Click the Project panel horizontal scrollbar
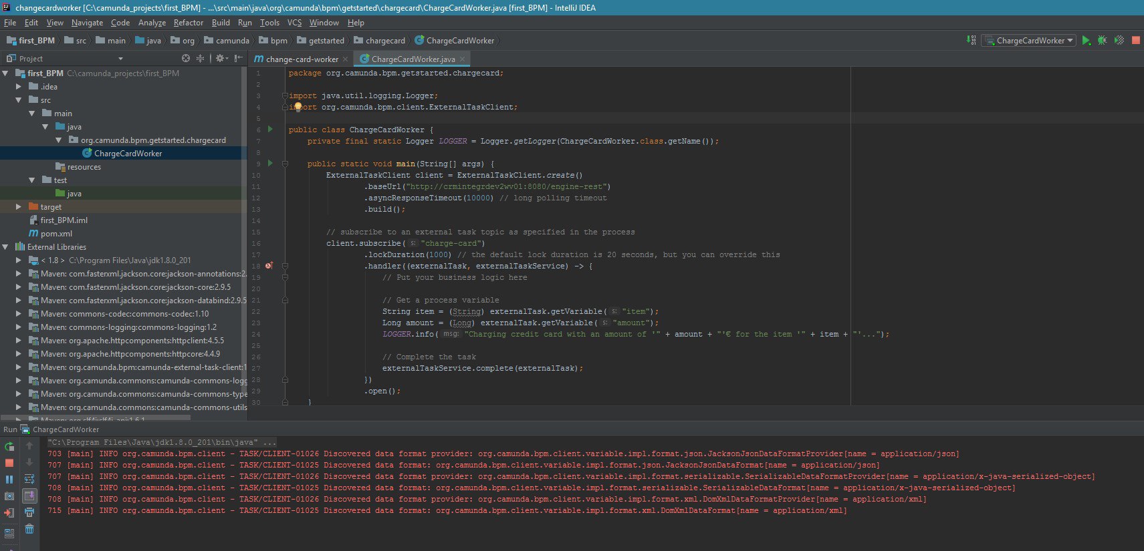 click(x=96, y=418)
